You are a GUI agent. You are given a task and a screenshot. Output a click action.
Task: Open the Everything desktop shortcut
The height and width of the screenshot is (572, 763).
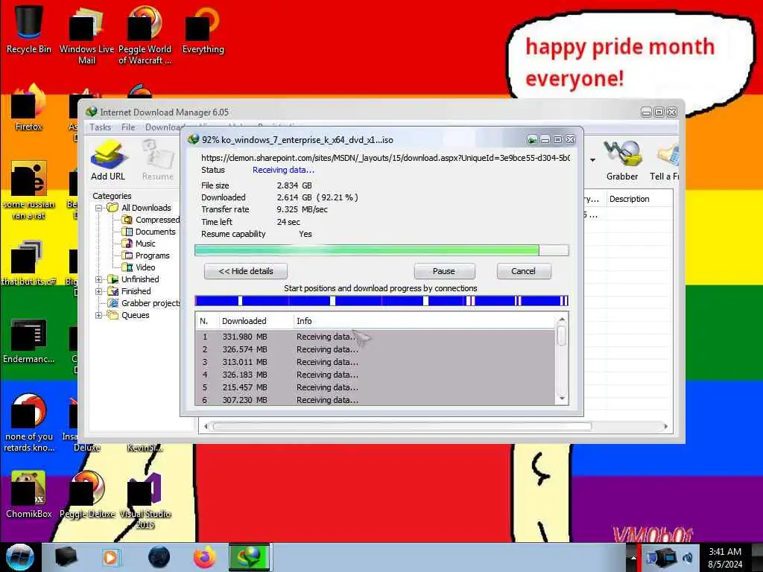coord(203,29)
